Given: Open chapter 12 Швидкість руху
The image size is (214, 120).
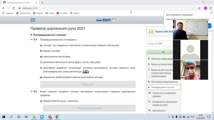Looking at the screenshot, I should coord(159,110).
